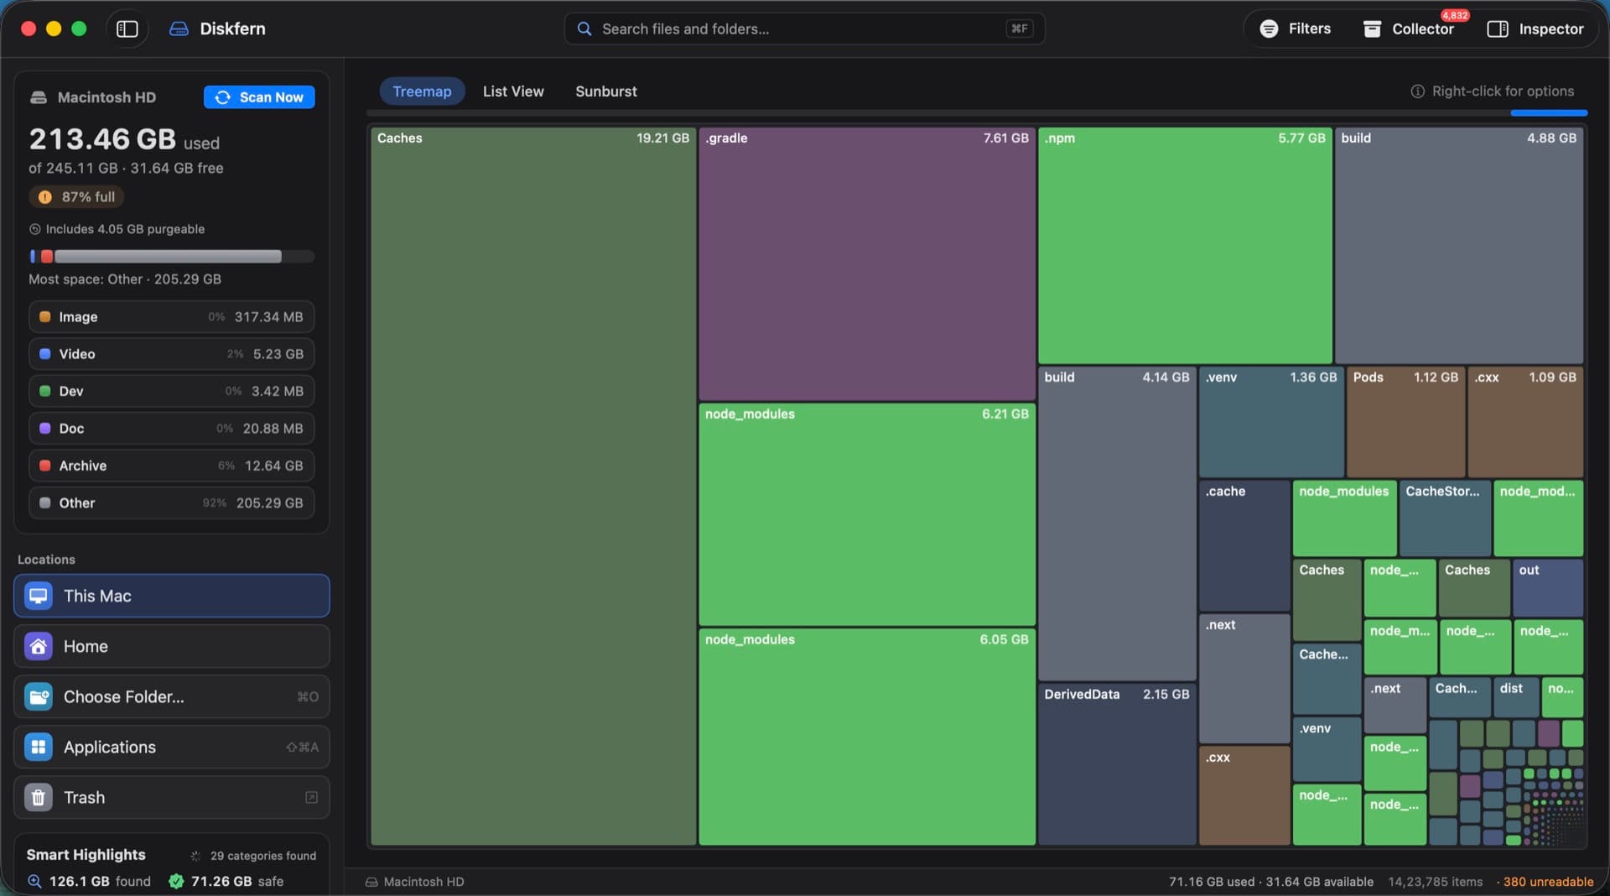The width and height of the screenshot is (1610, 896).
Task: Select the out treemap block
Action: point(1548,587)
